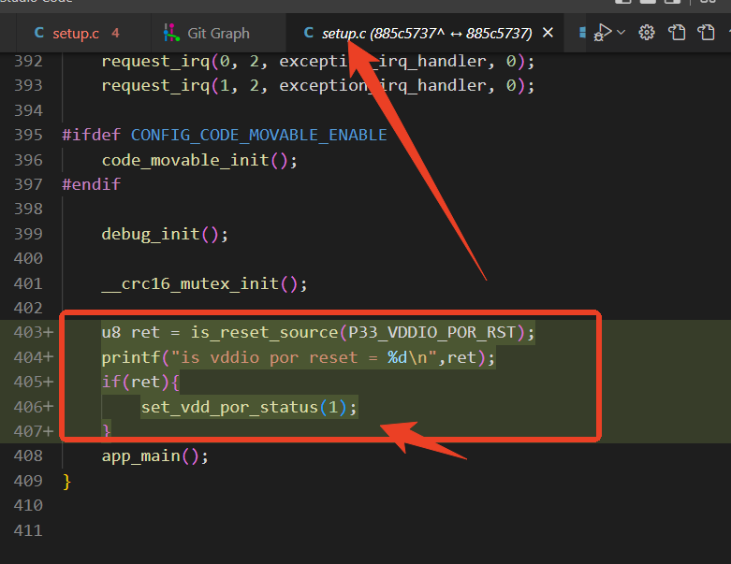Click line number 402 in the gutter
This screenshot has height=564, width=731.
(28, 308)
